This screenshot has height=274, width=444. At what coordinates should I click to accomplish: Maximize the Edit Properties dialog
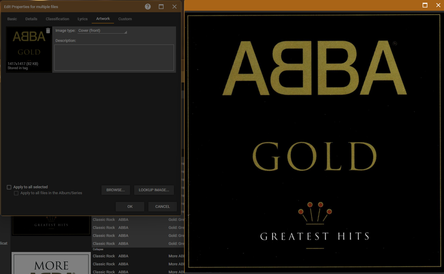click(x=161, y=7)
